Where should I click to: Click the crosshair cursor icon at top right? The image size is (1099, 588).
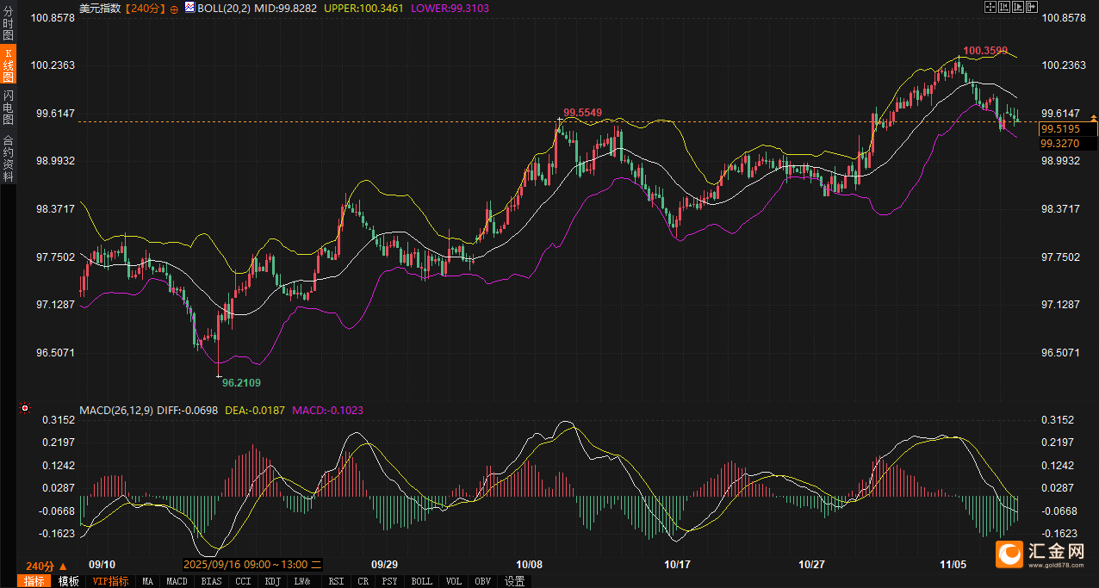(990, 7)
